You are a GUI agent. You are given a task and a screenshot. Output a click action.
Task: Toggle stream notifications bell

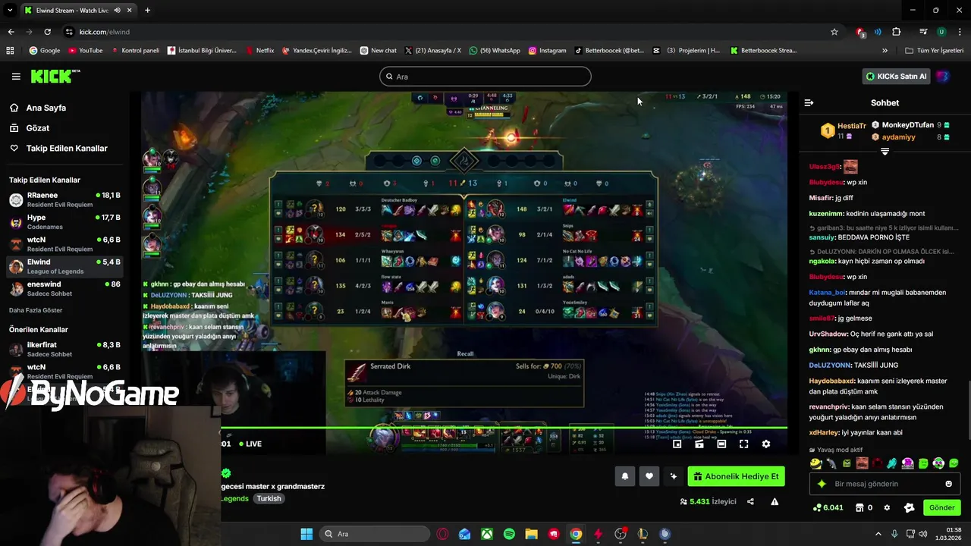pyautogui.click(x=625, y=476)
